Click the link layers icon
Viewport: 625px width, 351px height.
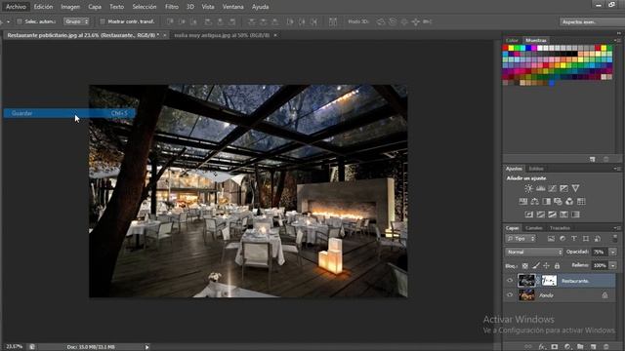point(528,347)
